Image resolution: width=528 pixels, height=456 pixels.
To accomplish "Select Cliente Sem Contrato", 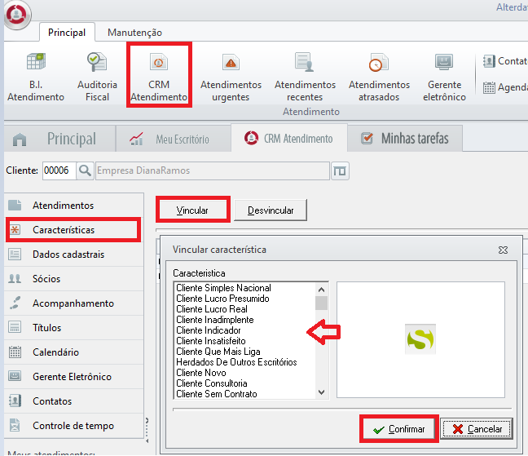I will pyautogui.click(x=217, y=394).
